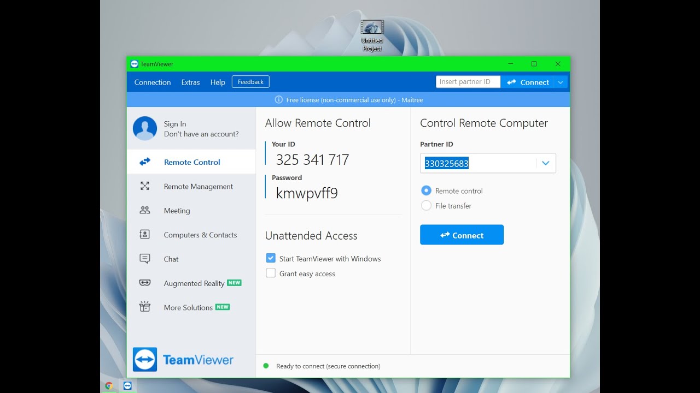The width and height of the screenshot is (700, 393).
Task: Click the Meeting people icon
Action: pyautogui.click(x=145, y=210)
